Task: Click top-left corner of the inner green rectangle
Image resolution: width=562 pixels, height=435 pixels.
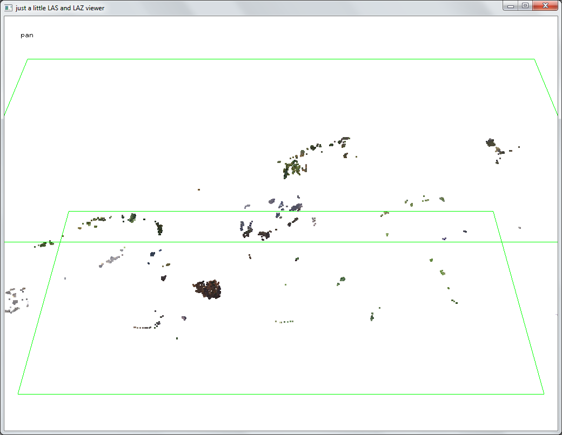Action: pos(69,212)
